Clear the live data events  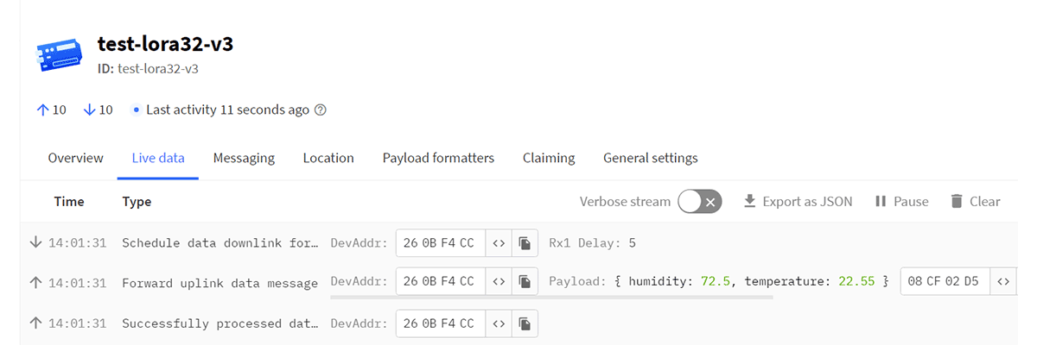point(975,202)
